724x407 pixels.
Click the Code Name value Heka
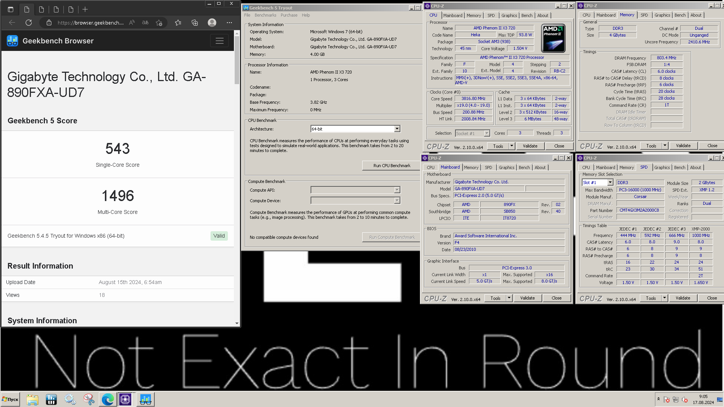pos(475,35)
